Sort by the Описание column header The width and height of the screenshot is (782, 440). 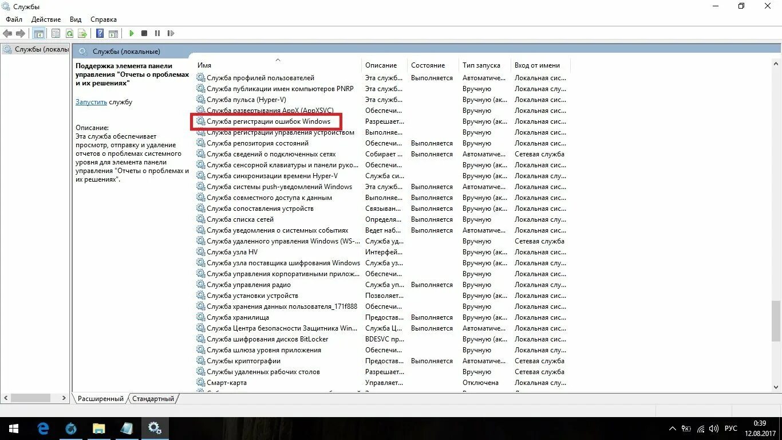384,65
